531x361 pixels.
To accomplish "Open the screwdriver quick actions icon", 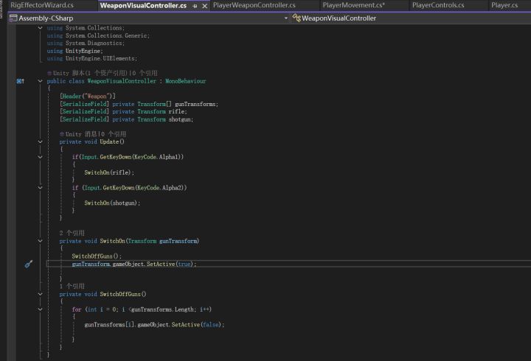I will (x=29, y=264).
